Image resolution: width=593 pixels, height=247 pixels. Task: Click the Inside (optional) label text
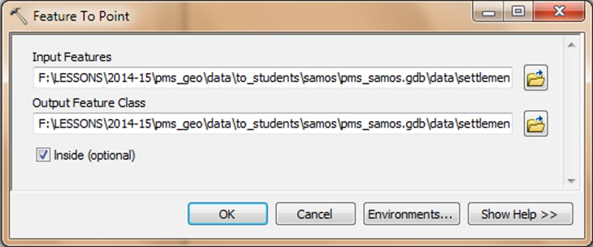pyautogui.click(x=95, y=155)
